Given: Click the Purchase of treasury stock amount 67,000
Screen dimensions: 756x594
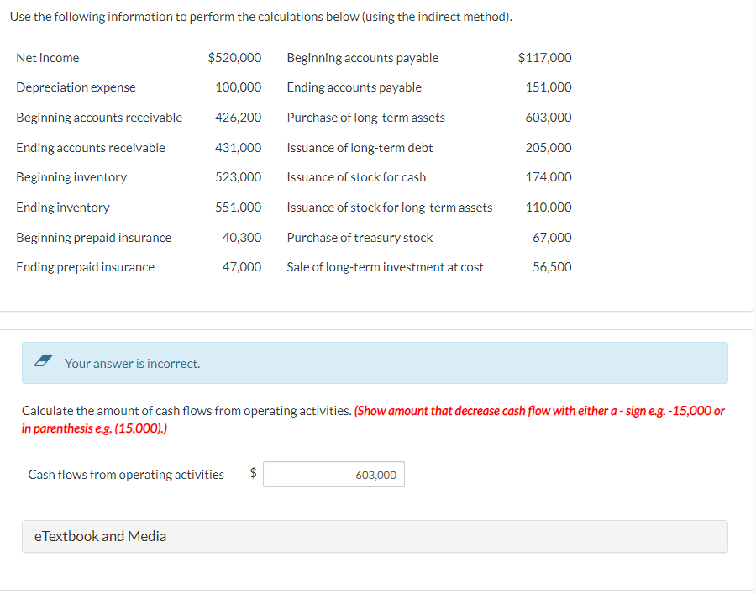Looking at the screenshot, I should [552, 237].
